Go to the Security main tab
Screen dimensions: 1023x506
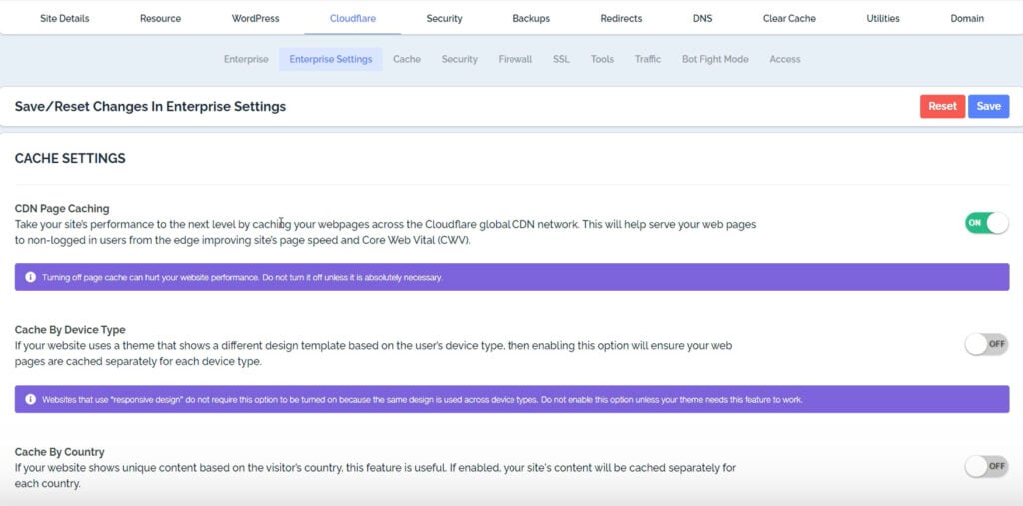[445, 18]
